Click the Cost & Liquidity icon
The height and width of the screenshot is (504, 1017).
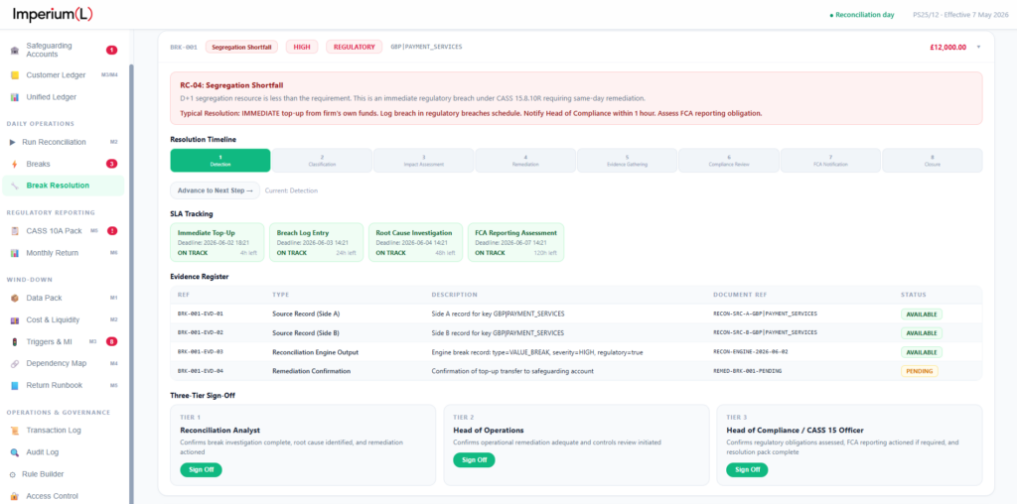[x=15, y=320]
